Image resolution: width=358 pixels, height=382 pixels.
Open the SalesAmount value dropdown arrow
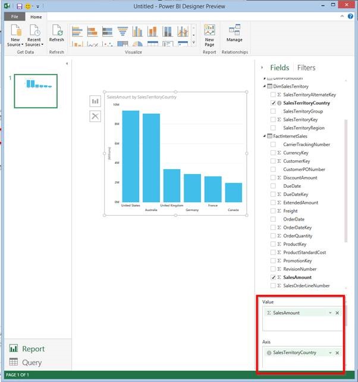click(330, 313)
